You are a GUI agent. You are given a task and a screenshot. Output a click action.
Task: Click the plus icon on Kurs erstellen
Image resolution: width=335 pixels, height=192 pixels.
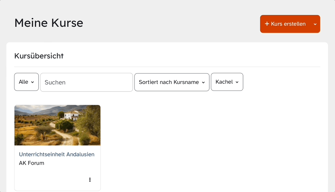point(267,24)
